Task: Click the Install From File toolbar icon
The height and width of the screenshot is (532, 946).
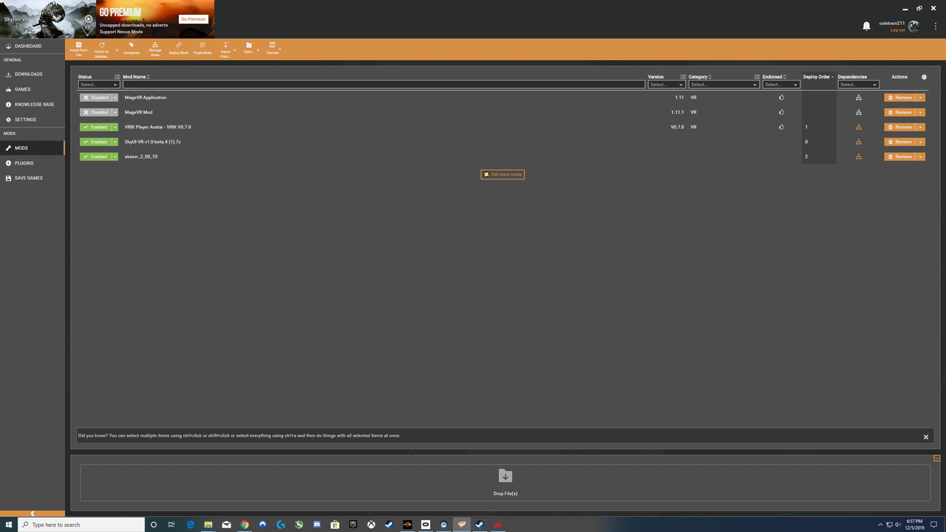Action: point(78,49)
